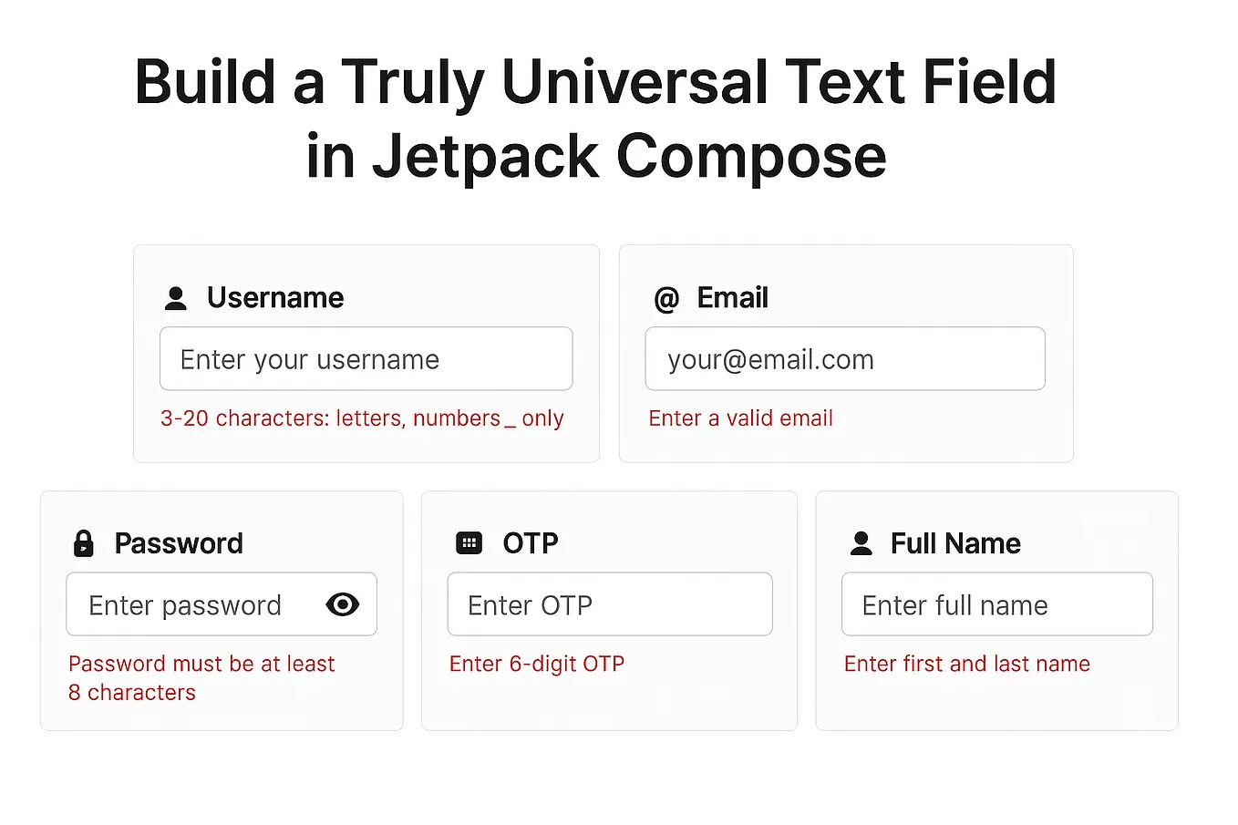Focus the 'your@email.com' email field
The width and height of the screenshot is (1238, 825).
point(845,359)
